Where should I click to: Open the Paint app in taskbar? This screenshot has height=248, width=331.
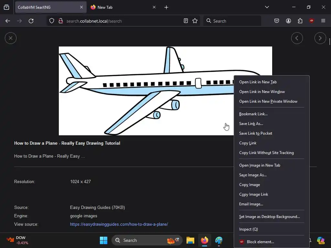219,240
